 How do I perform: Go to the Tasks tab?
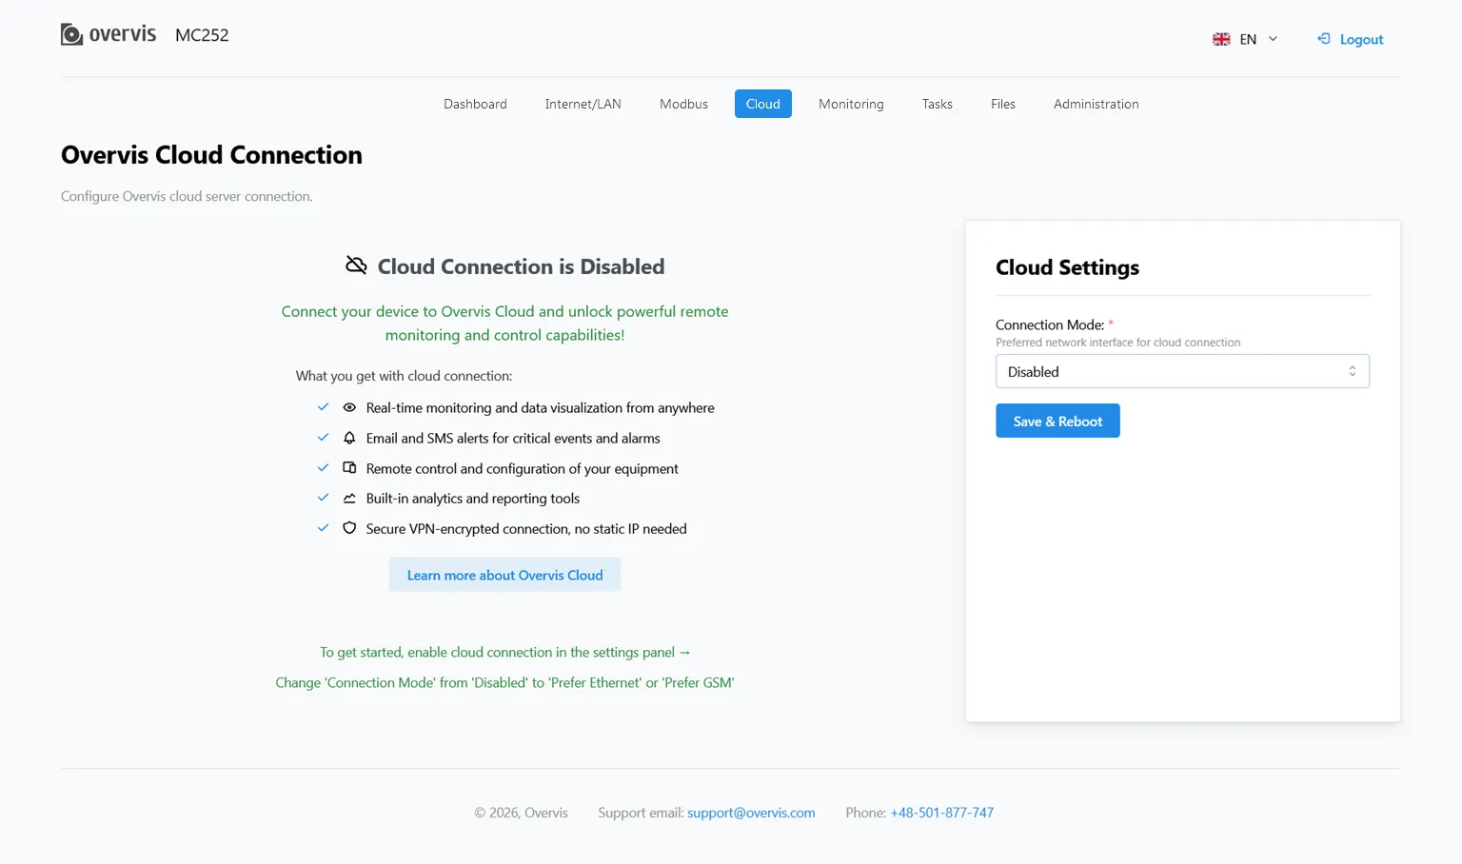937,104
